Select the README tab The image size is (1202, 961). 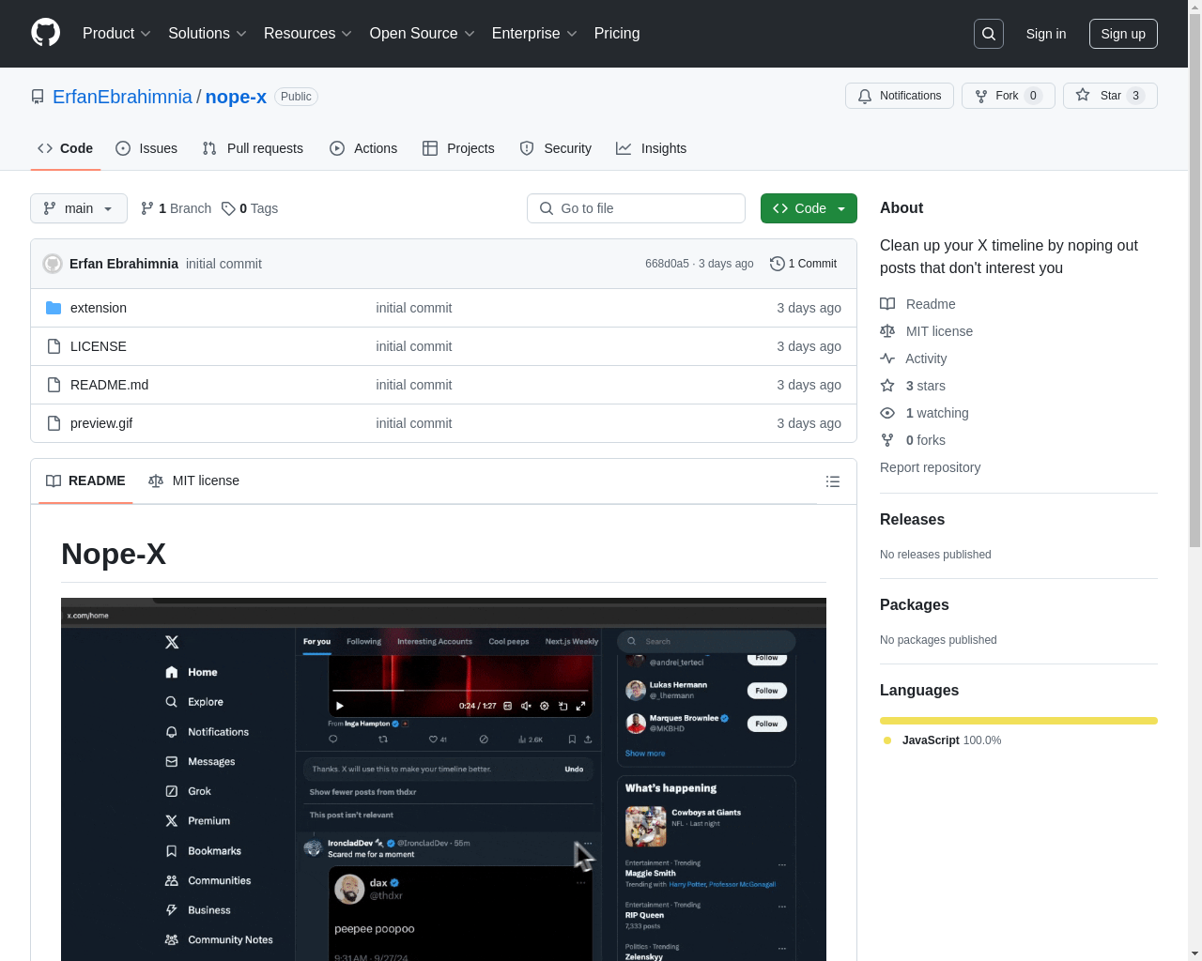pyautogui.click(x=85, y=480)
